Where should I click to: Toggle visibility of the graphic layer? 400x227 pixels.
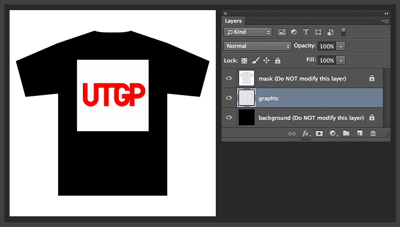tap(229, 98)
